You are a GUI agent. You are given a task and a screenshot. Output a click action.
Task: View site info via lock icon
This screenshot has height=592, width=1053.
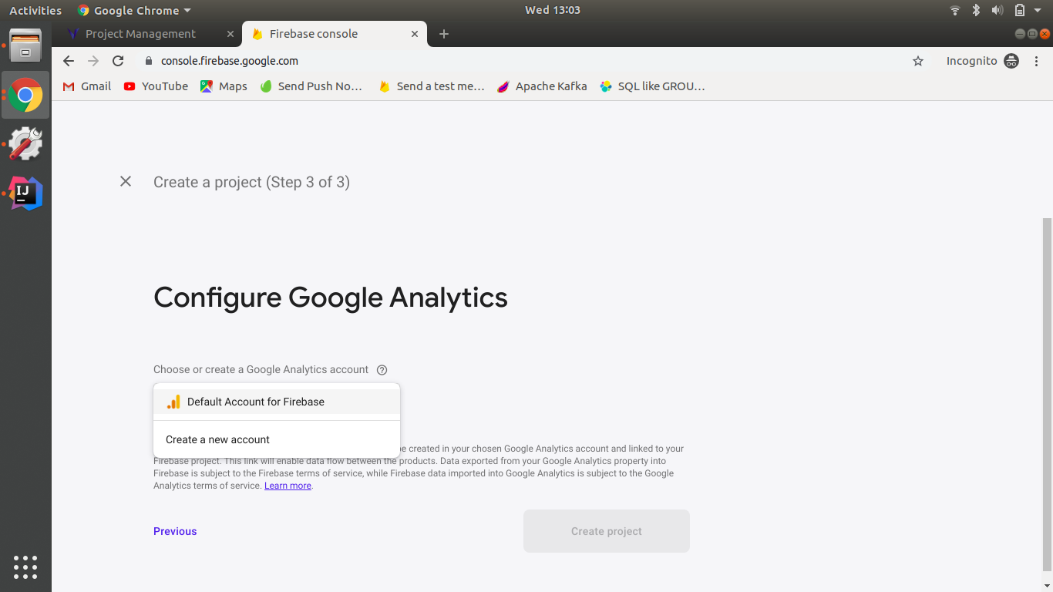coord(149,61)
